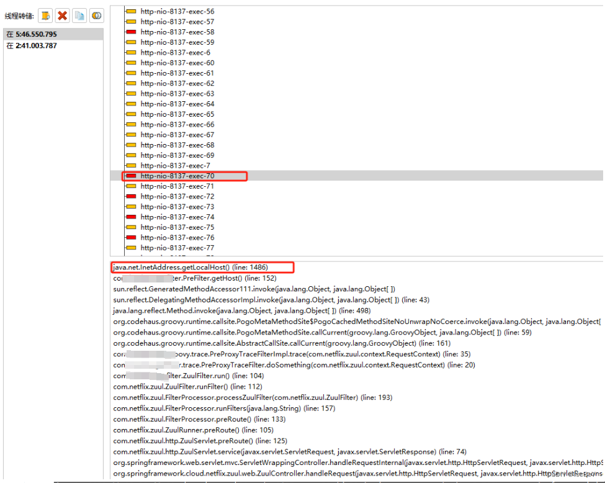This screenshot has height=483, width=605.
Task: Click red state icon of http-nio-8137-exec-72
Action: tap(130, 196)
